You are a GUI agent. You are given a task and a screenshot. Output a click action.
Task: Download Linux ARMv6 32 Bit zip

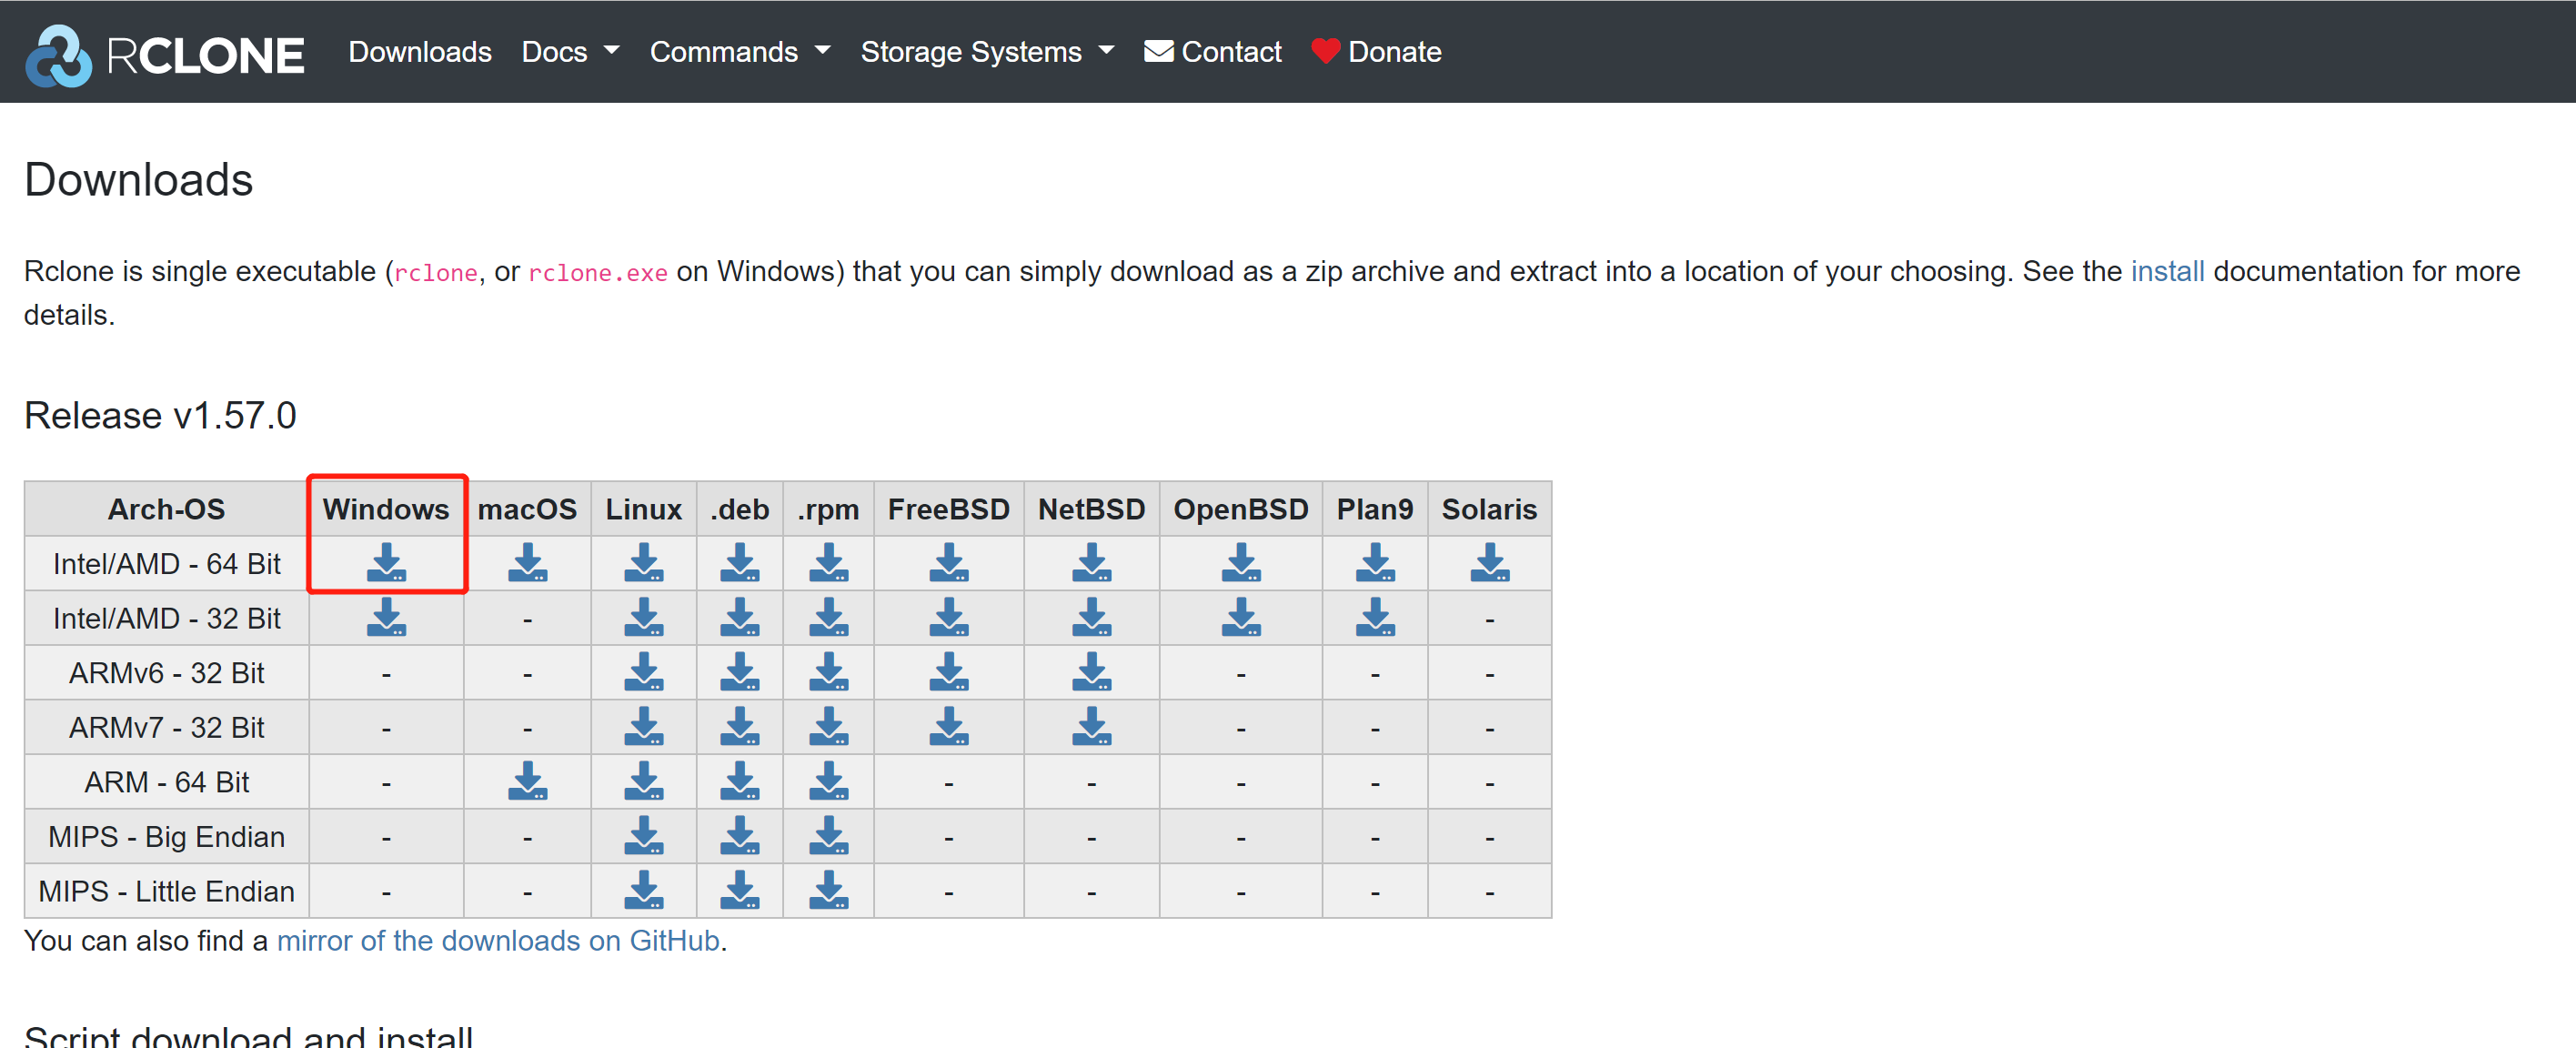[643, 672]
